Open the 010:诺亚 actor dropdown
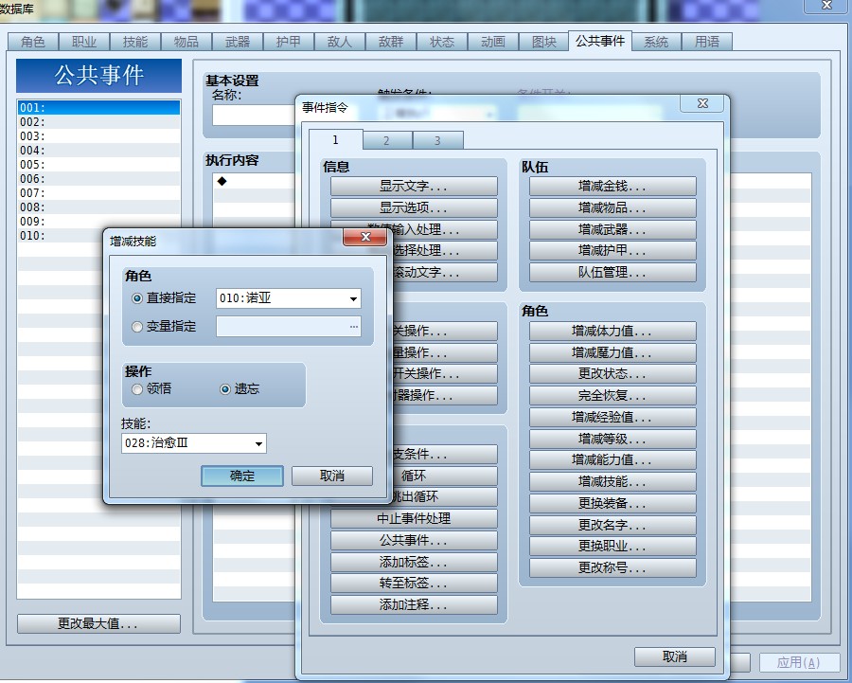The width and height of the screenshot is (852, 683). tap(289, 298)
